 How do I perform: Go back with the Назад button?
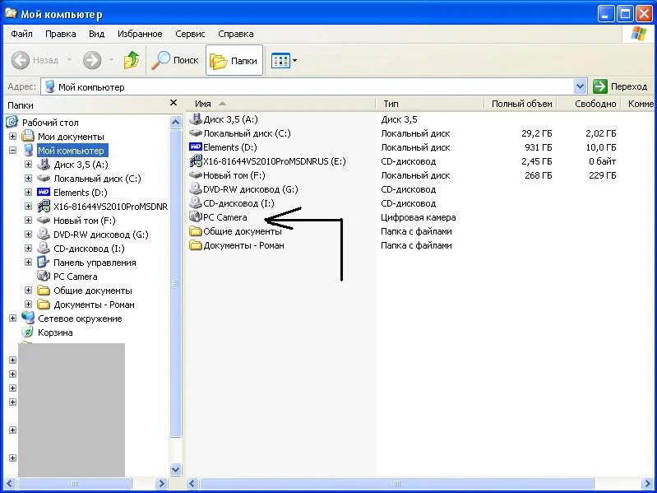(35, 60)
